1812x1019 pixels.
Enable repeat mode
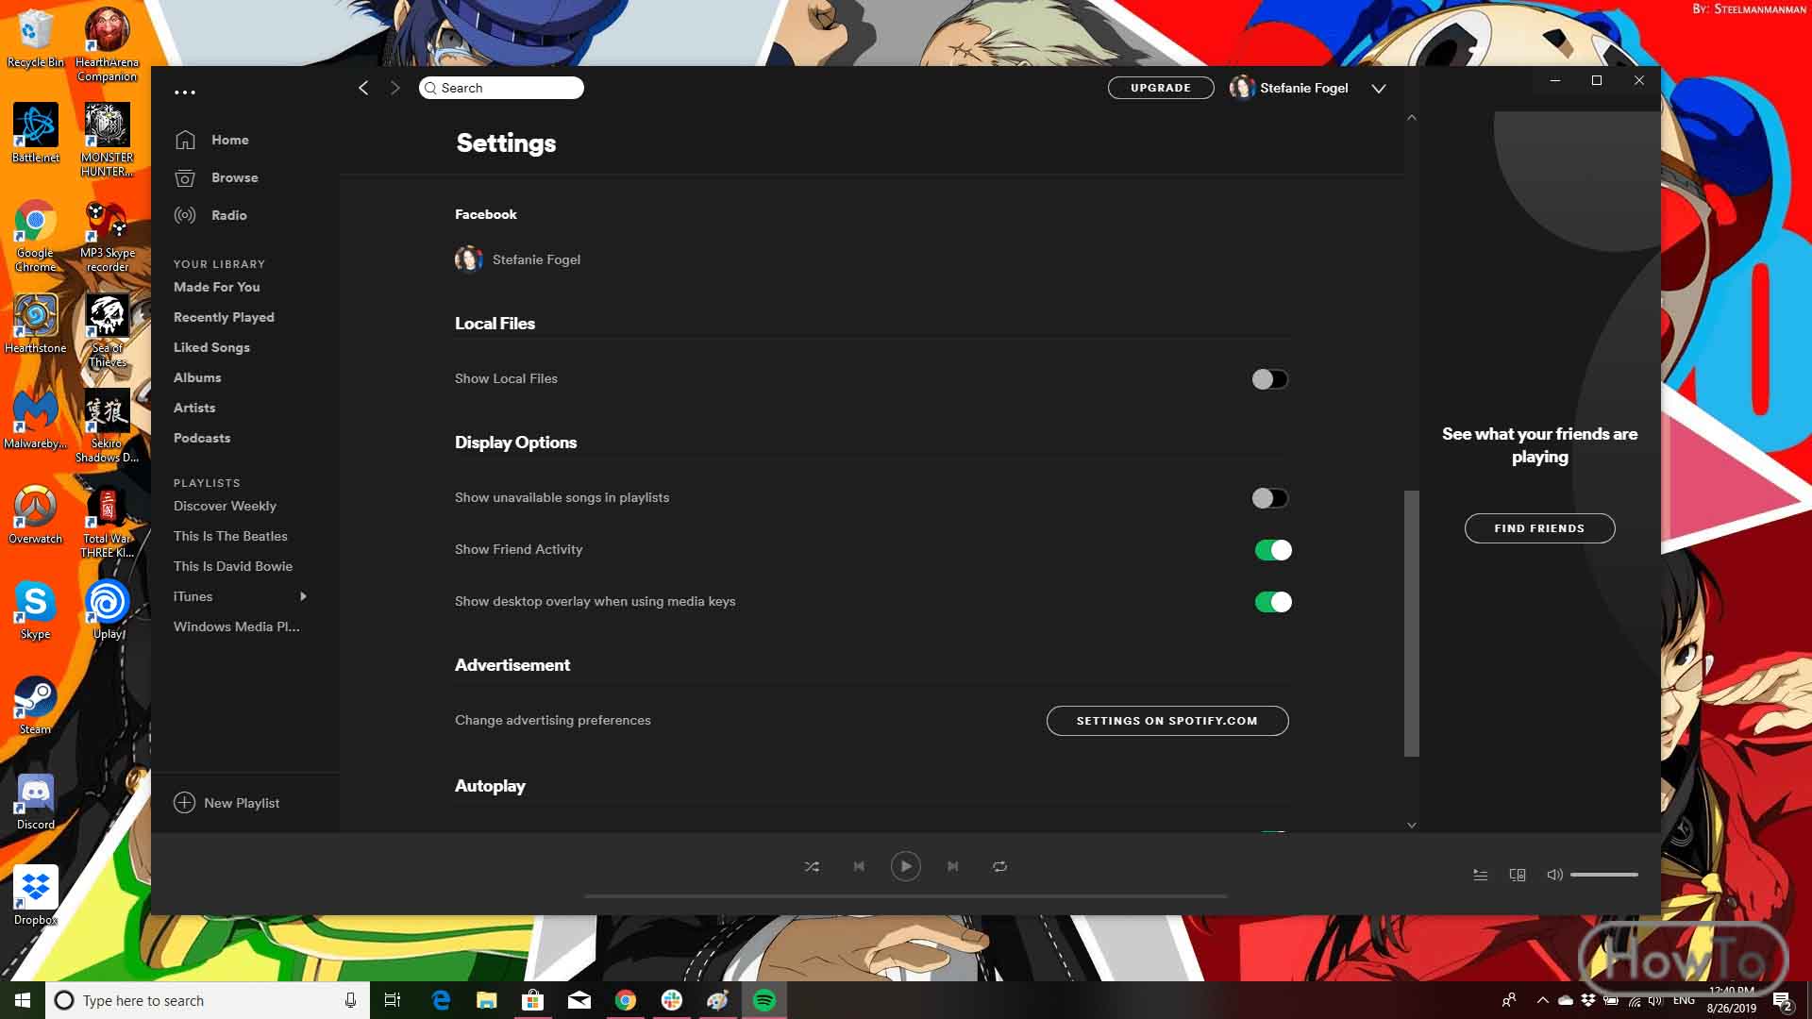pyautogui.click(x=999, y=866)
